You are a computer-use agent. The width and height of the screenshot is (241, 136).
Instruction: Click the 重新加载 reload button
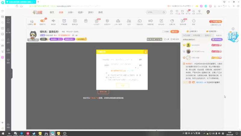point(103,92)
